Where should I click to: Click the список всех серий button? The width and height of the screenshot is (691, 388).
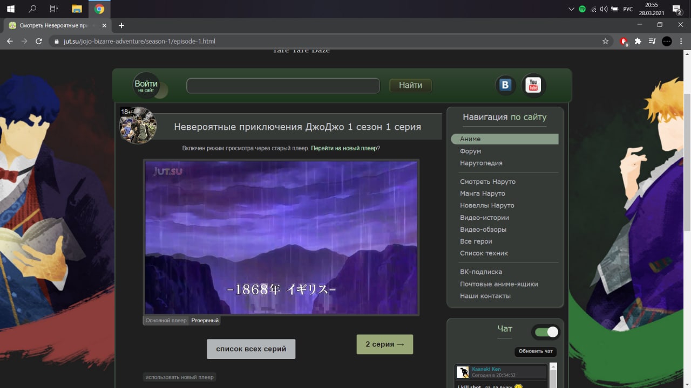(x=251, y=349)
